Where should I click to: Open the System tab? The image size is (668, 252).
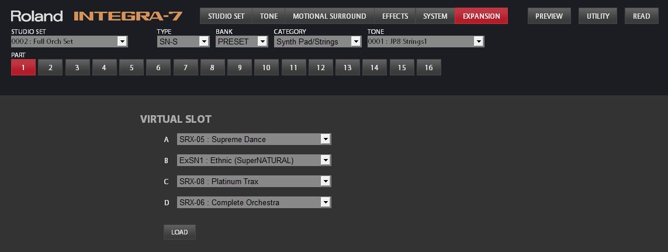(x=435, y=16)
